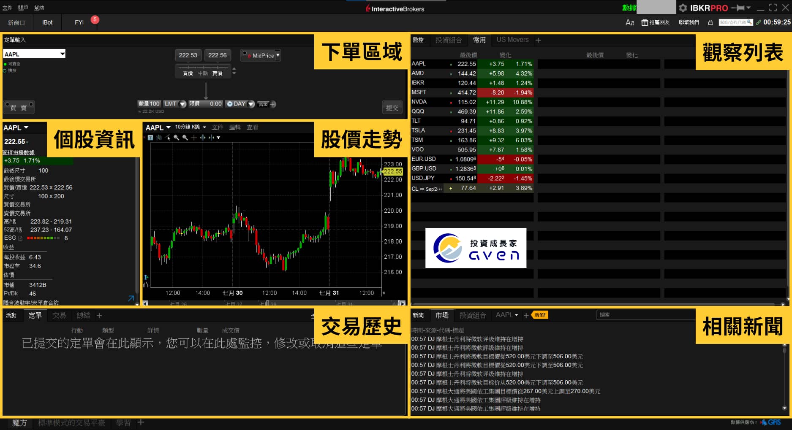792x430 pixels.
Task: Select the MidPrice radio option
Action: pyautogui.click(x=245, y=53)
